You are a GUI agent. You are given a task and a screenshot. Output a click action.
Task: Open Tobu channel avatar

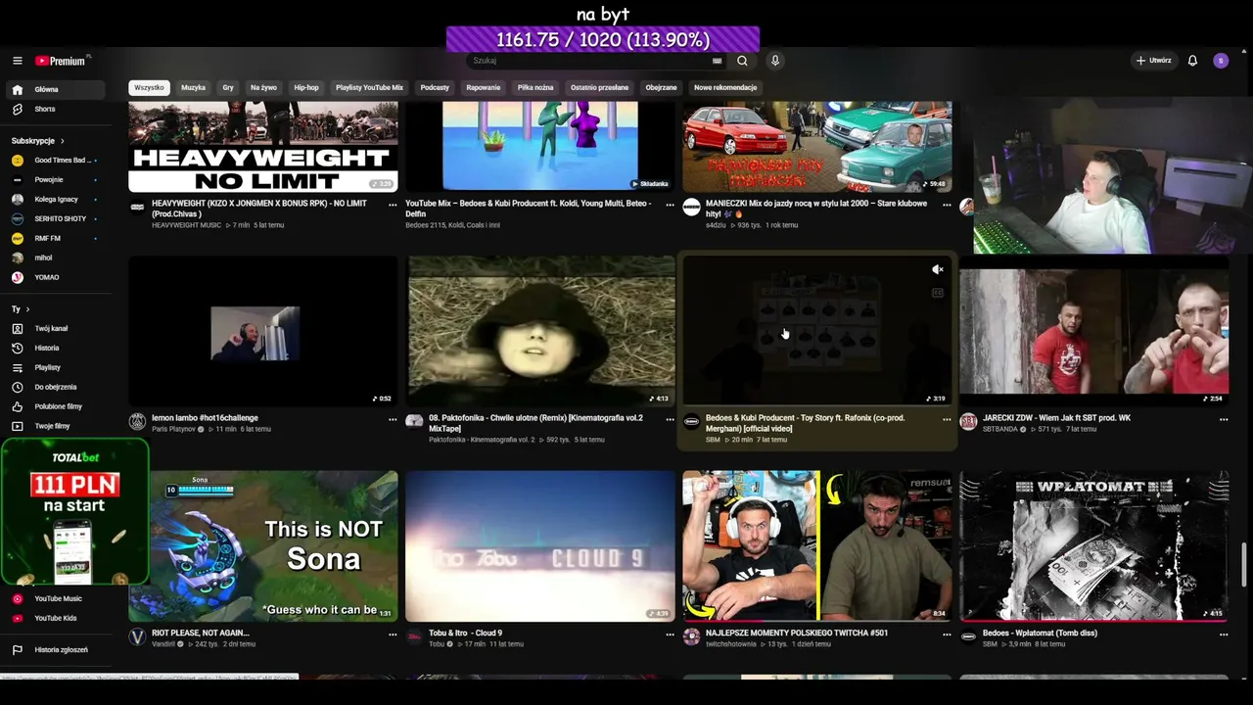pos(414,636)
